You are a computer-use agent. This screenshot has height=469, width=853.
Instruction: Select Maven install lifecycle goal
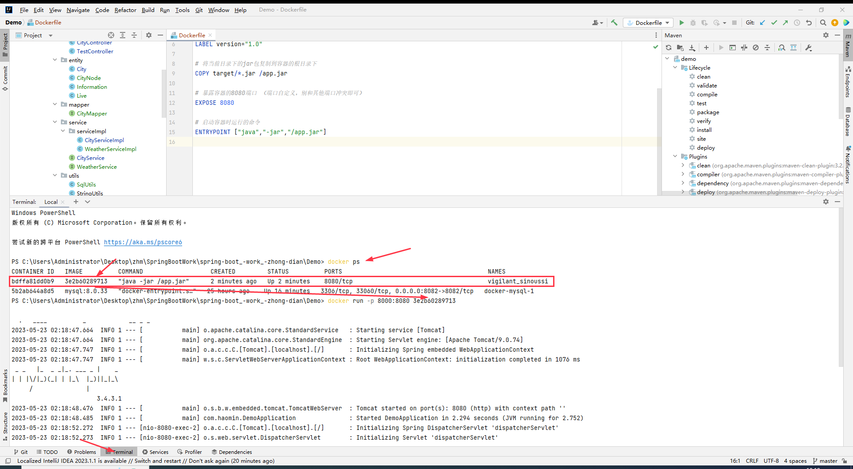coord(704,130)
